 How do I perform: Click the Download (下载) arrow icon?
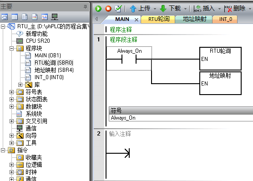[163, 9]
